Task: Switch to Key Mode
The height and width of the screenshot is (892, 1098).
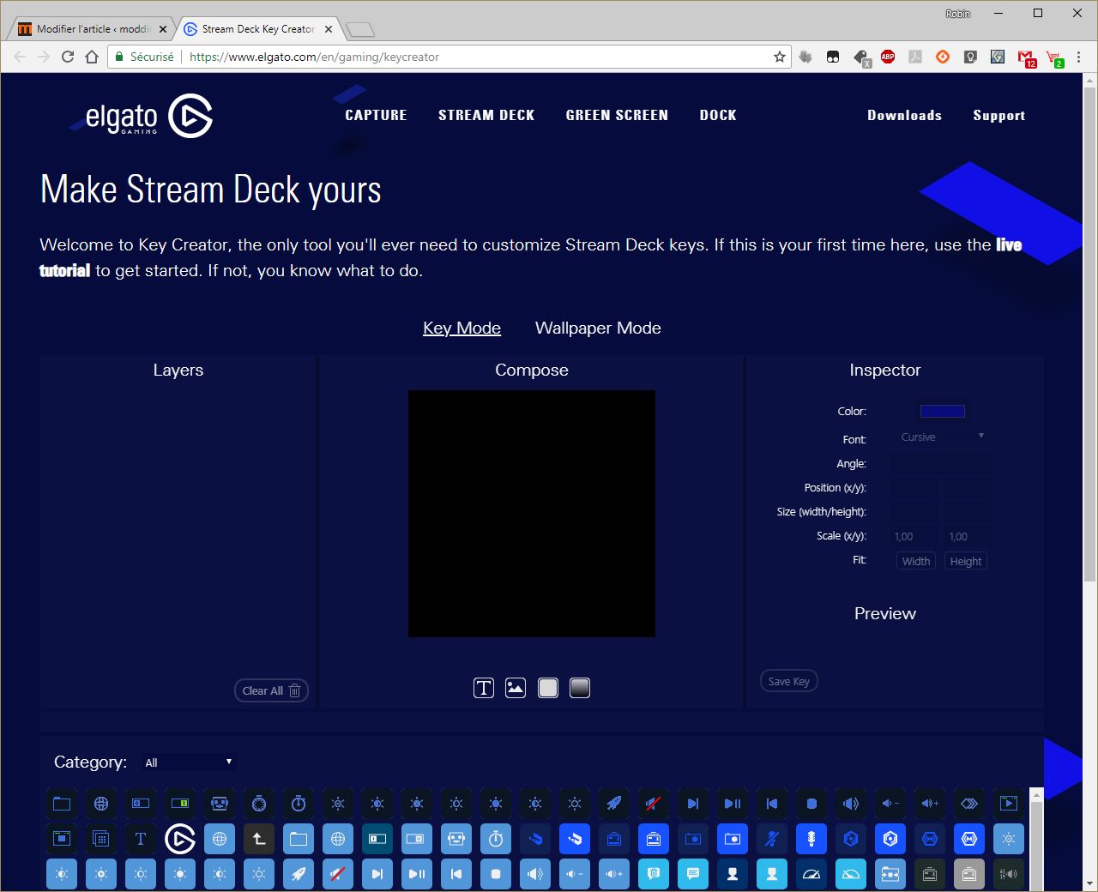Action: coord(462,328)
